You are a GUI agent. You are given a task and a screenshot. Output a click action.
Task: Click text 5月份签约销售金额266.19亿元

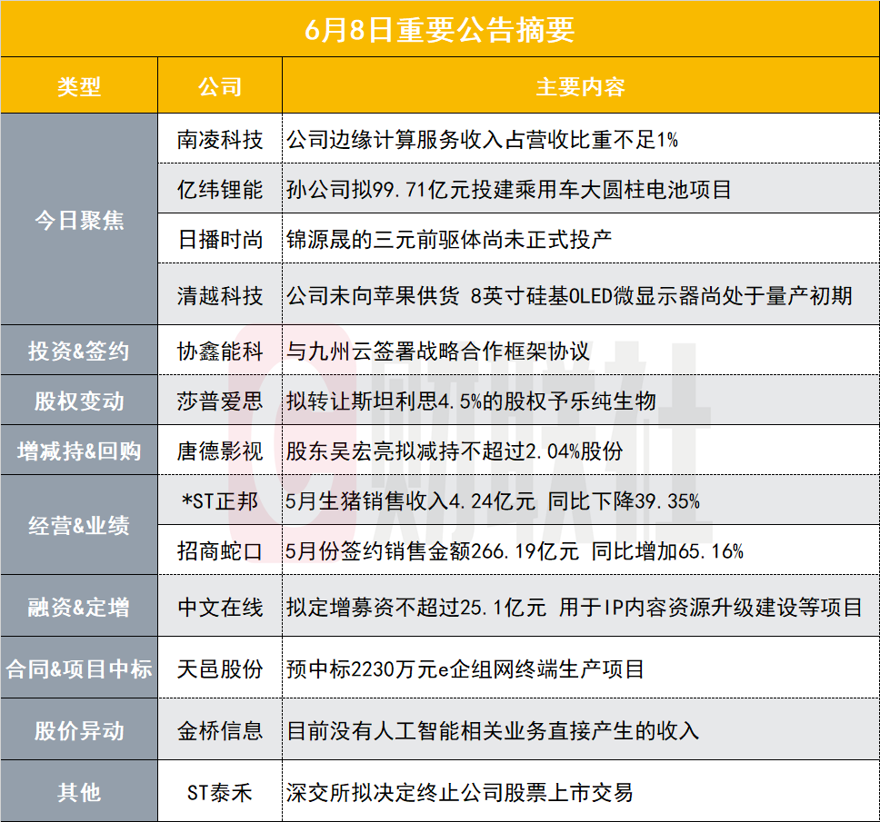[432, 550]
